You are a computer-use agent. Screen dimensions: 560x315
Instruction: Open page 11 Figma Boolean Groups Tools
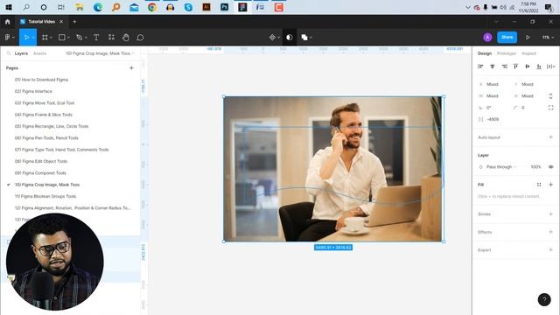(x=45, y=196)
